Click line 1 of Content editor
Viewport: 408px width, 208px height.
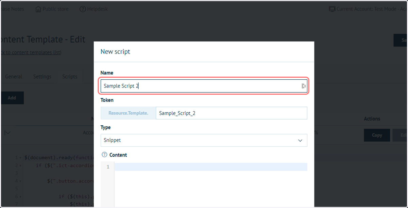pyautogui.click(x=211, y=167)
